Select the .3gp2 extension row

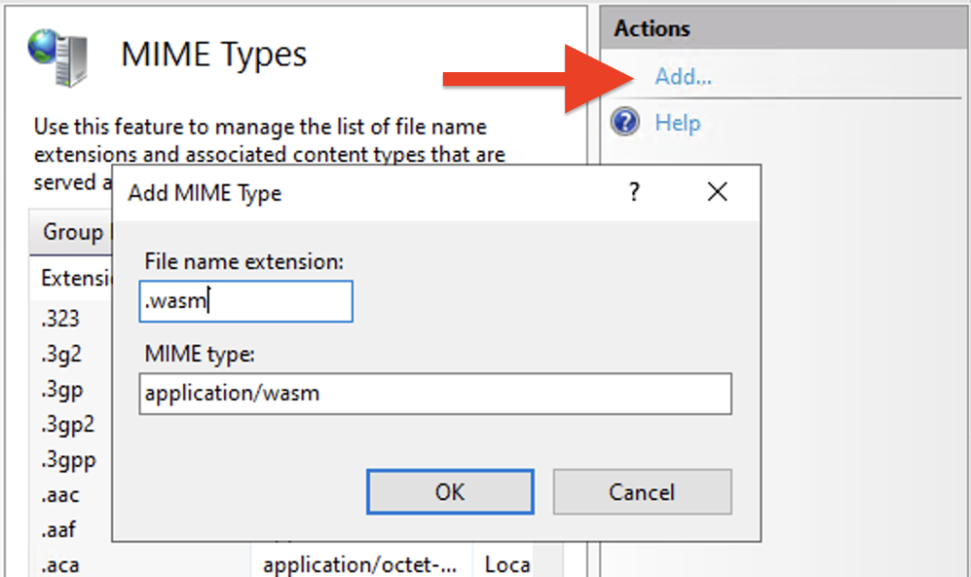pos(68,424)
